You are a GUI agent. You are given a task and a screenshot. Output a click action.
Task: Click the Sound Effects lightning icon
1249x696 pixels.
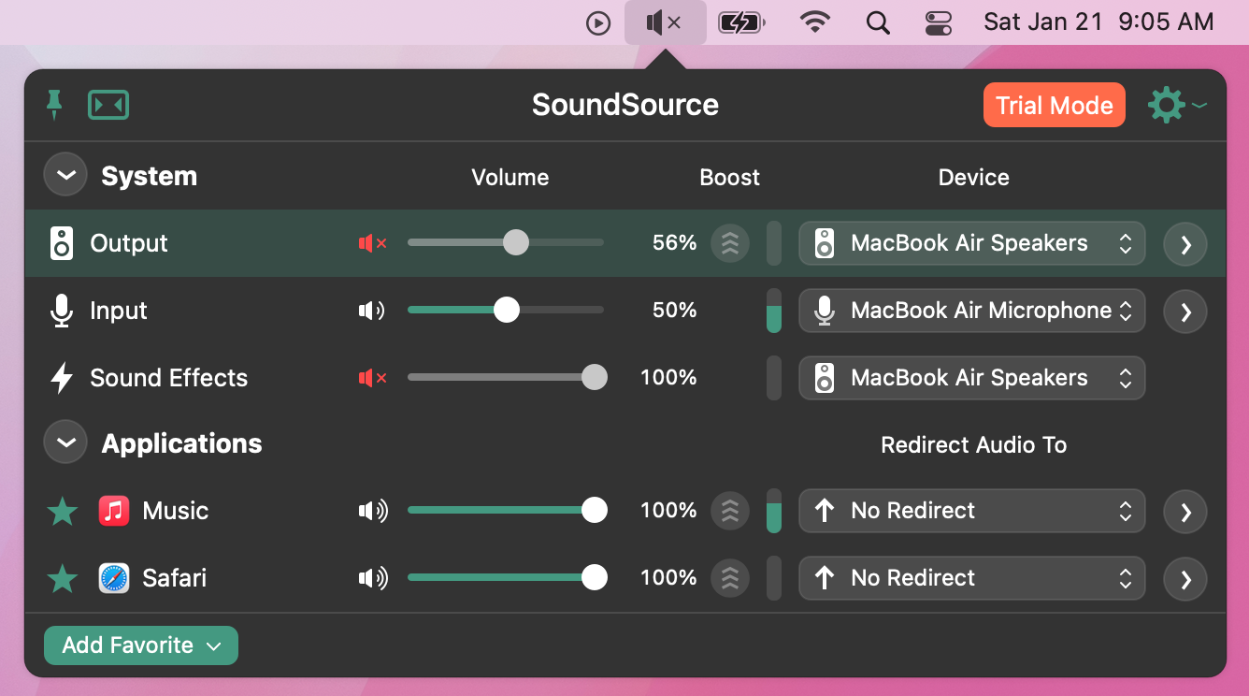(x=62, y=378)
